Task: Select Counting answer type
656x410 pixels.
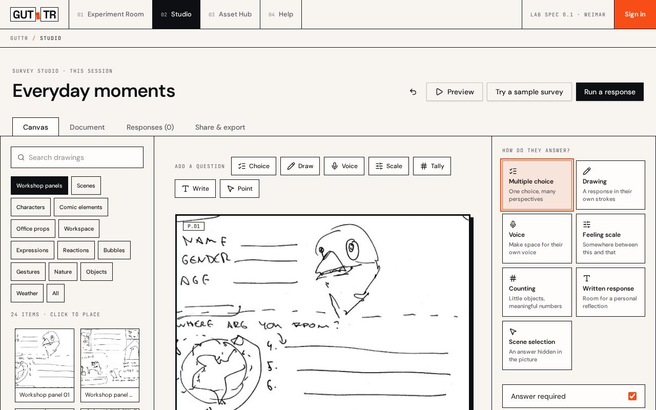Action: tap(537, 292)
